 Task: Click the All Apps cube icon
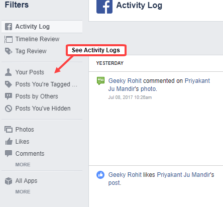click(9, 181)
